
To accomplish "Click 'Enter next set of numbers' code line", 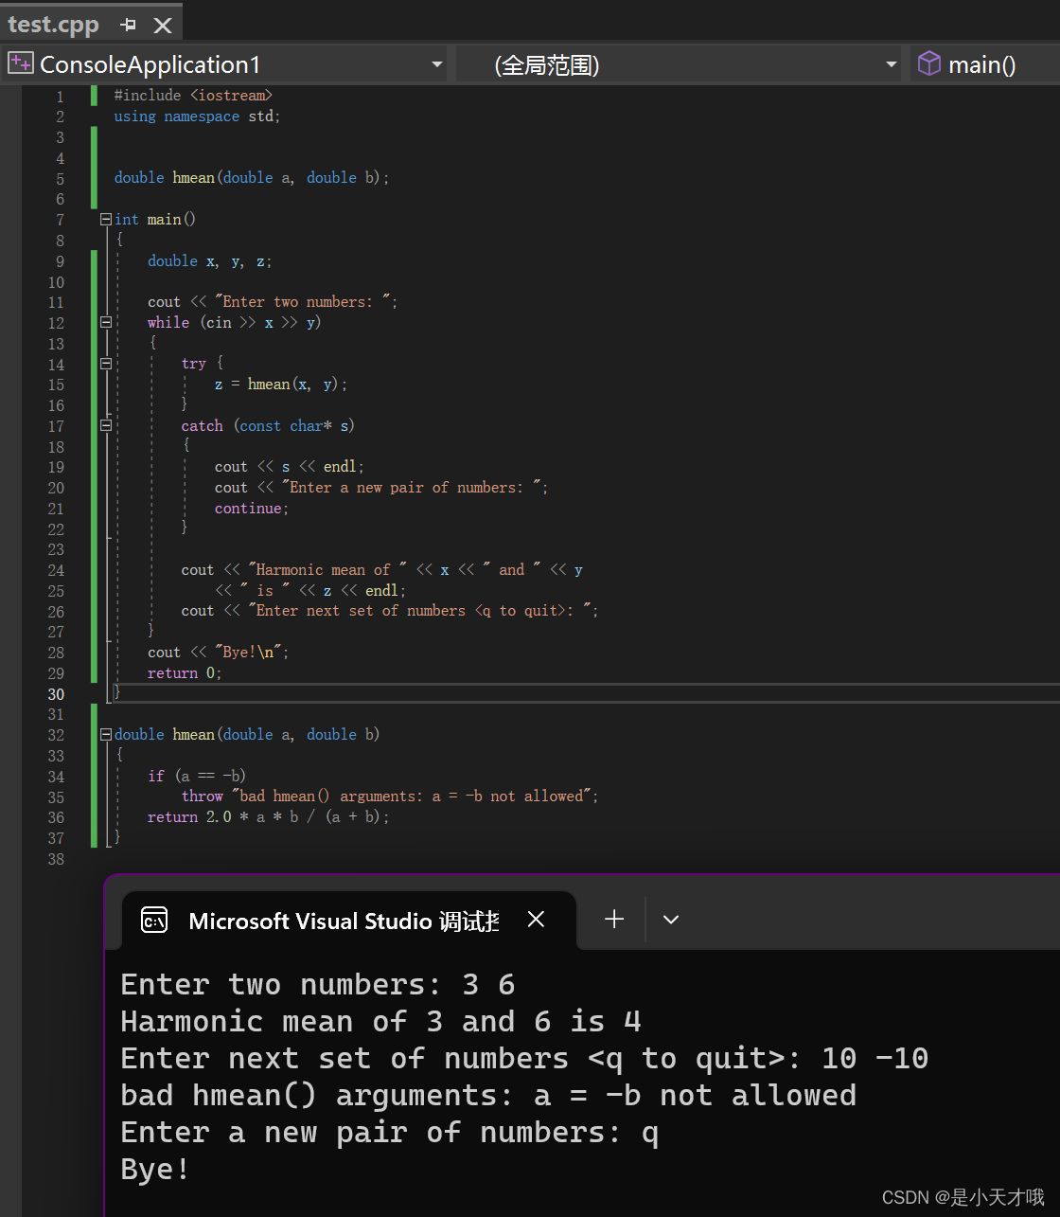I will coord(389,611).
